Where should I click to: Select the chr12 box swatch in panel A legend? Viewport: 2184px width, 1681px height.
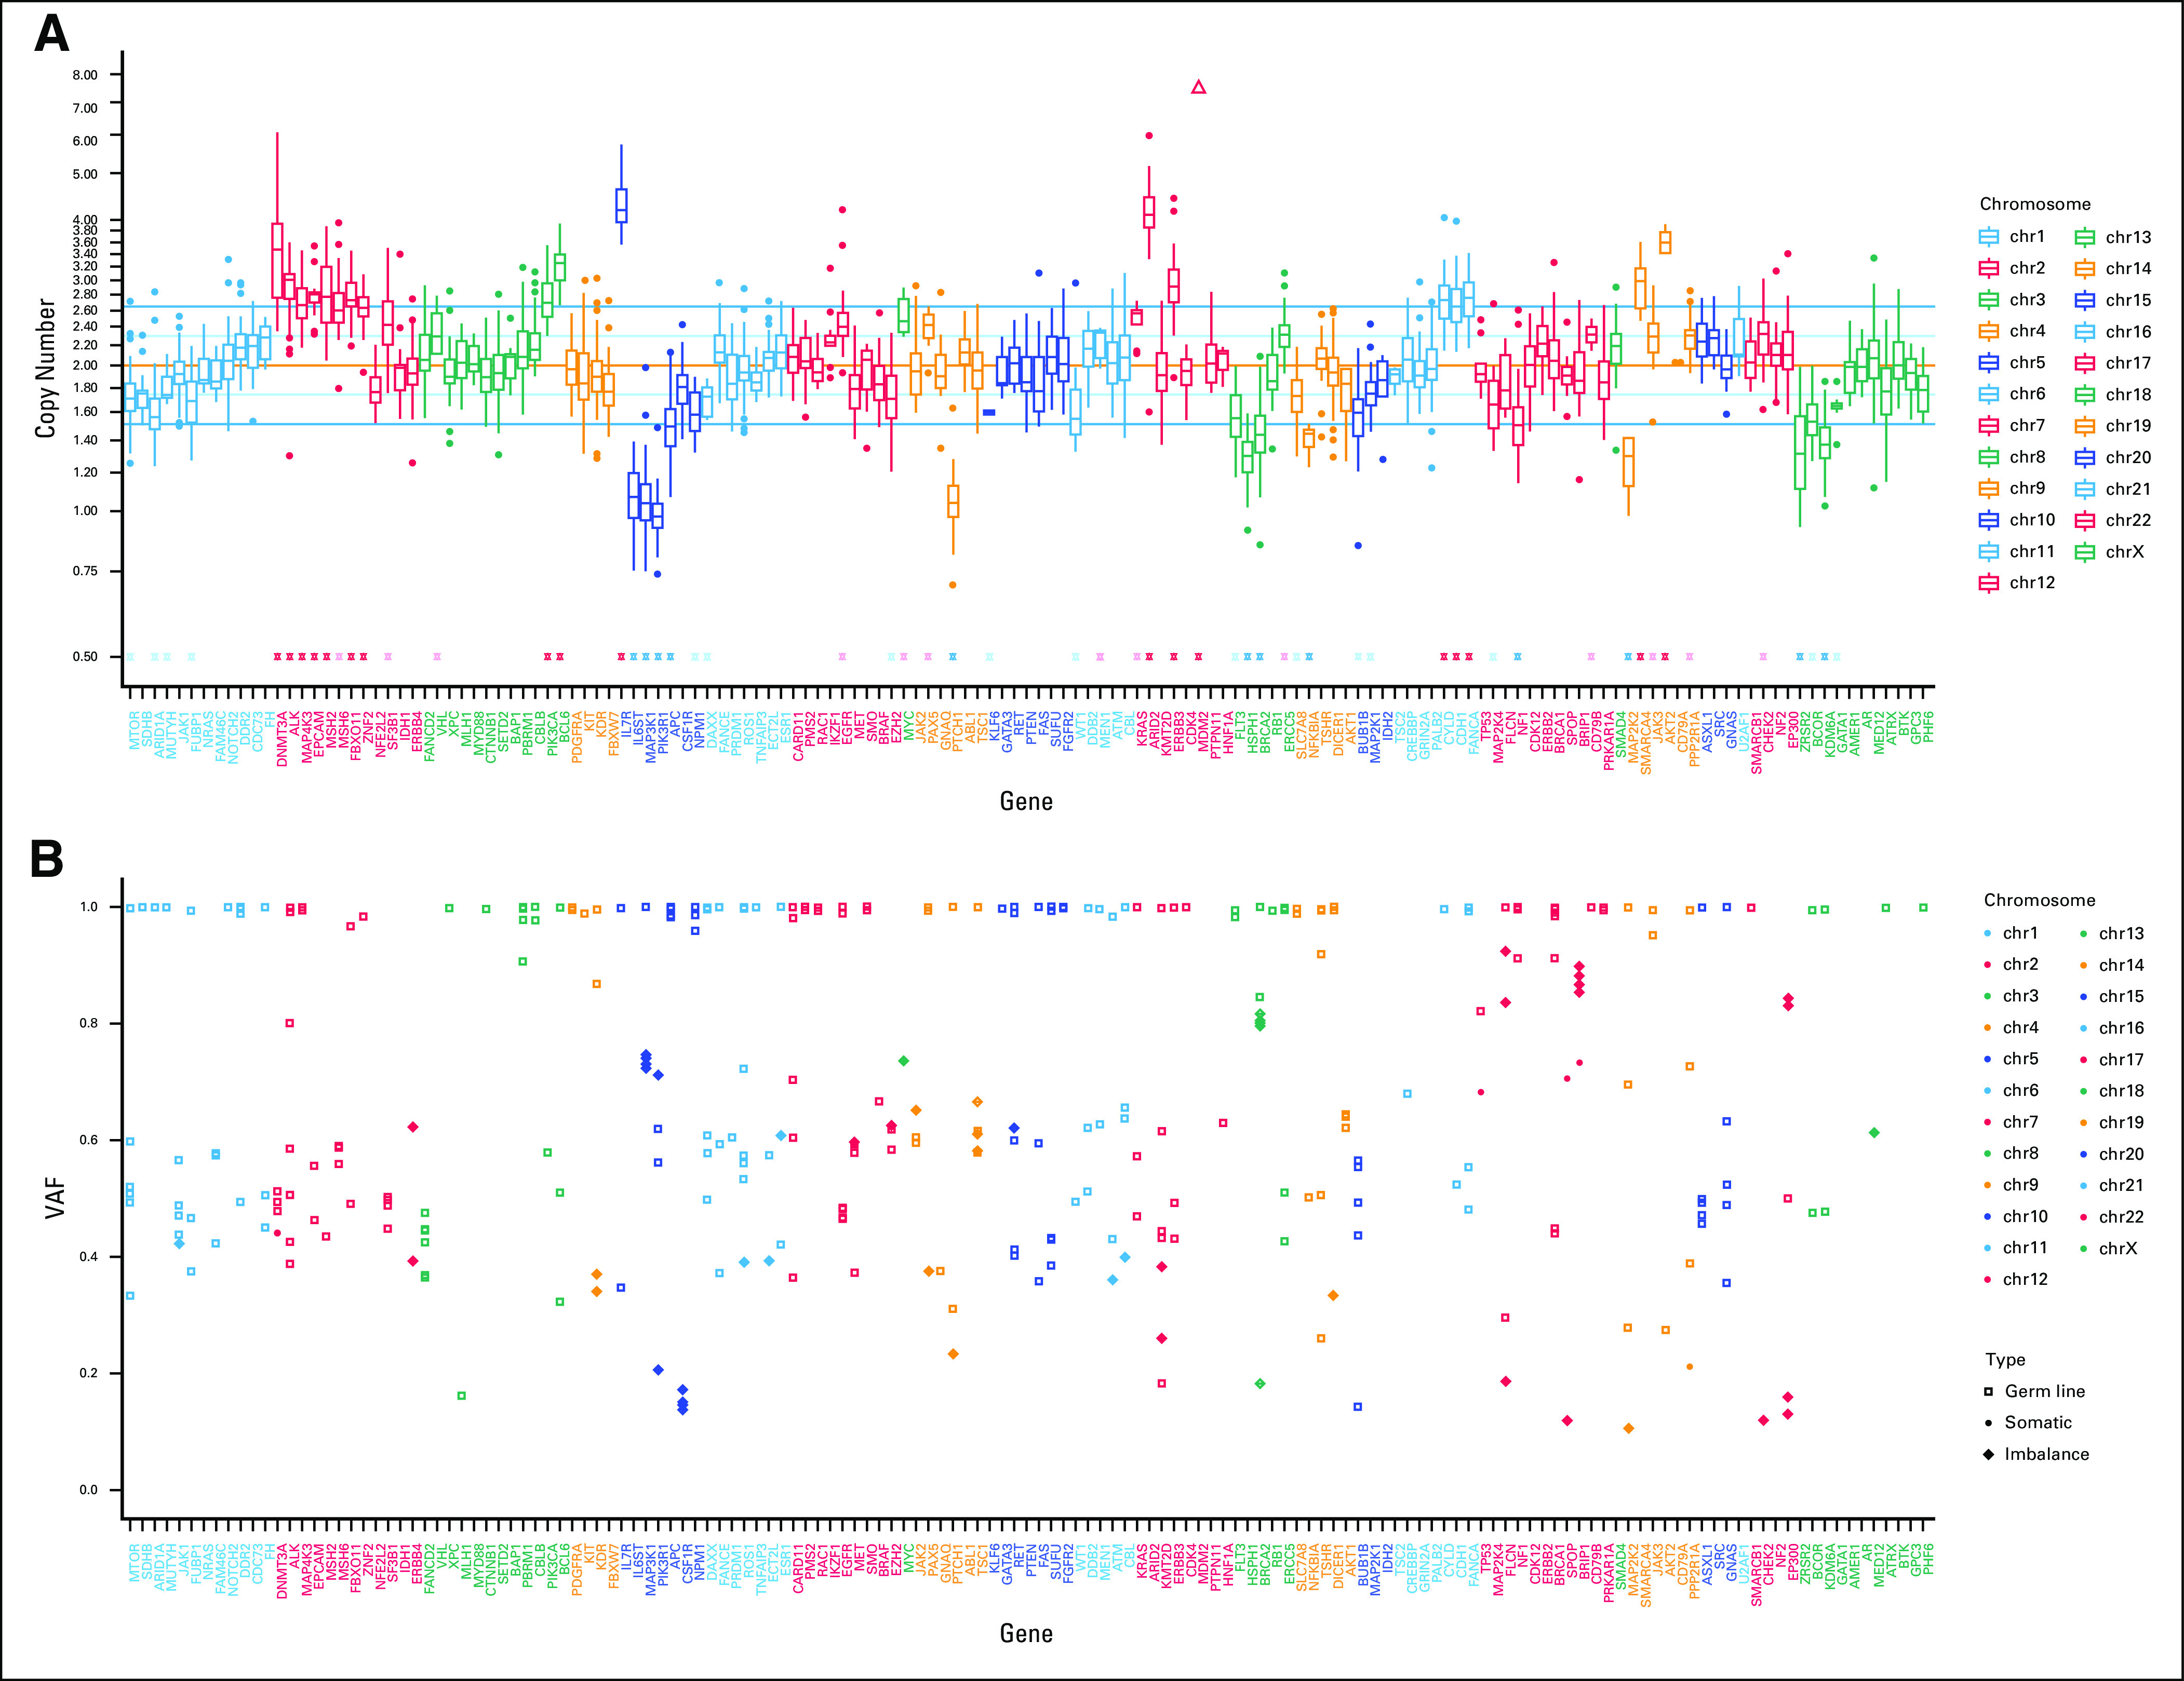1989,582
